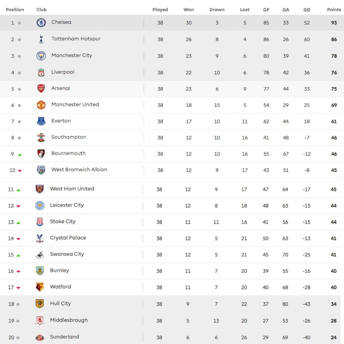Open the Leicester City club link

pos(67,205)
